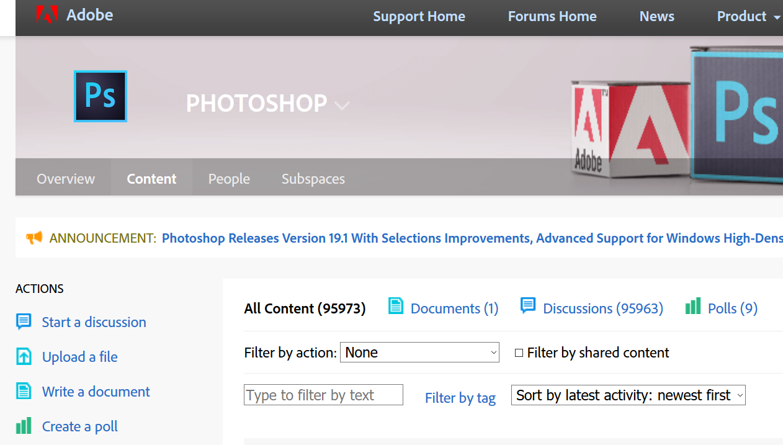
Task: Click the Start a discussion link
Action: (x=94, y=322)
